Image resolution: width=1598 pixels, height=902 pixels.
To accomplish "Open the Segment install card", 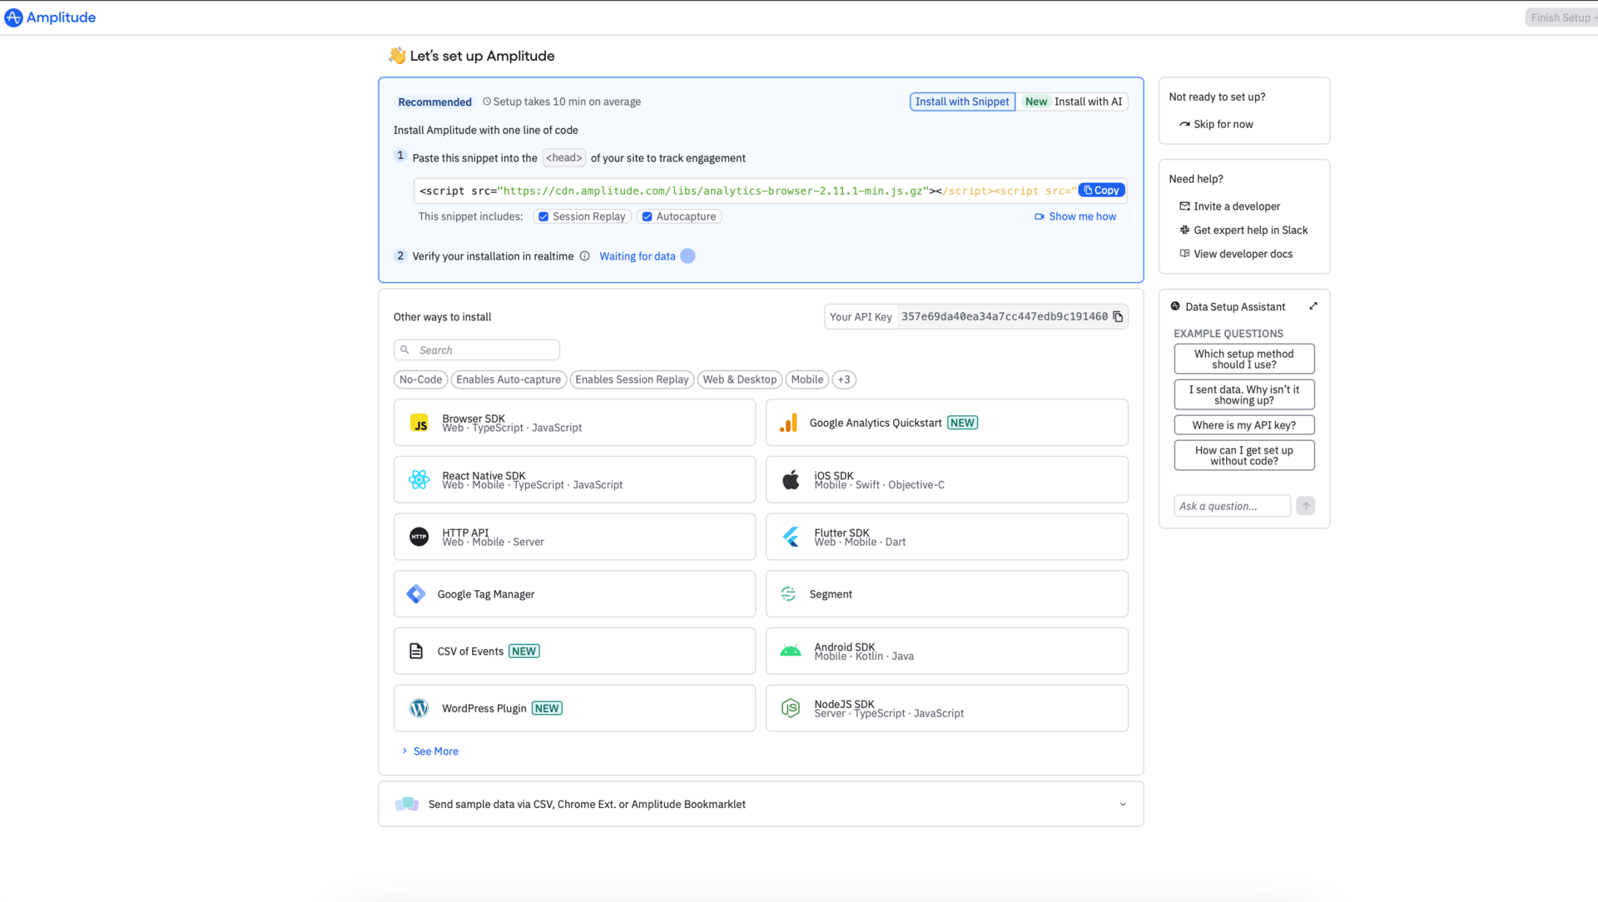I will [x=947, y=594].
